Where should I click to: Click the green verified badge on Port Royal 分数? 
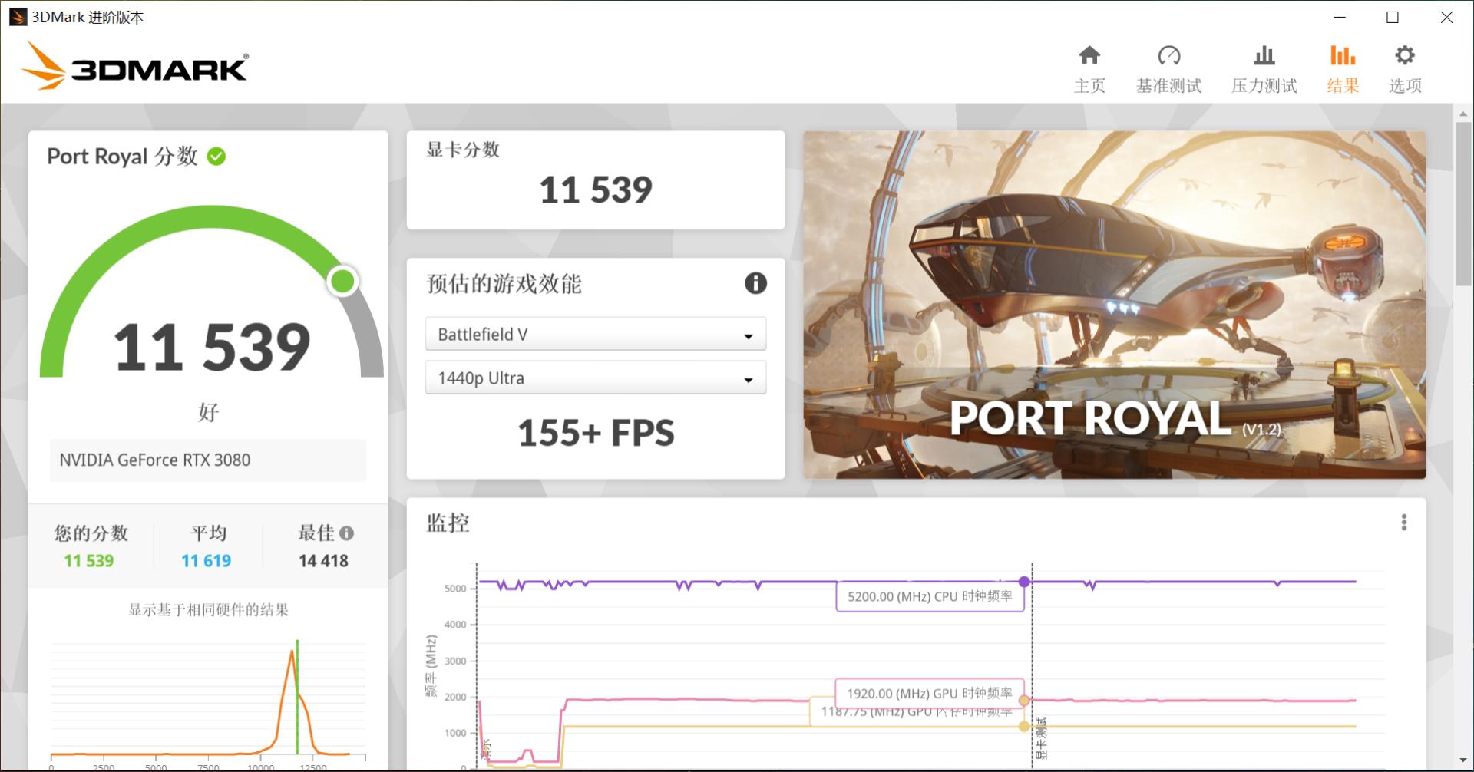[x=217, y=157]
